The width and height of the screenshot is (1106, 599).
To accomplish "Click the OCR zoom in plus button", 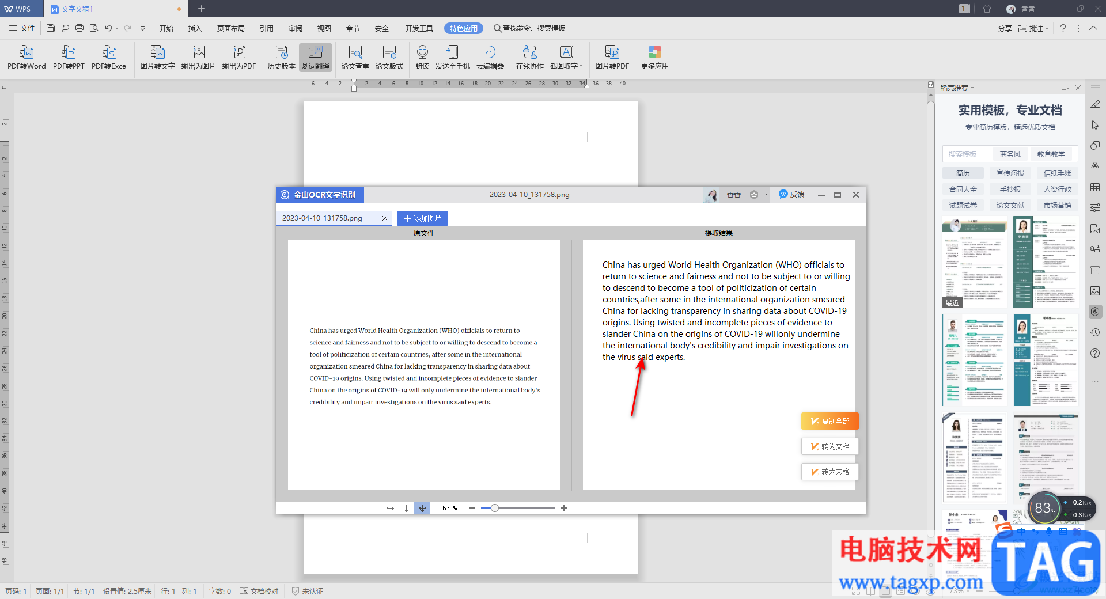I will [564, 508].
